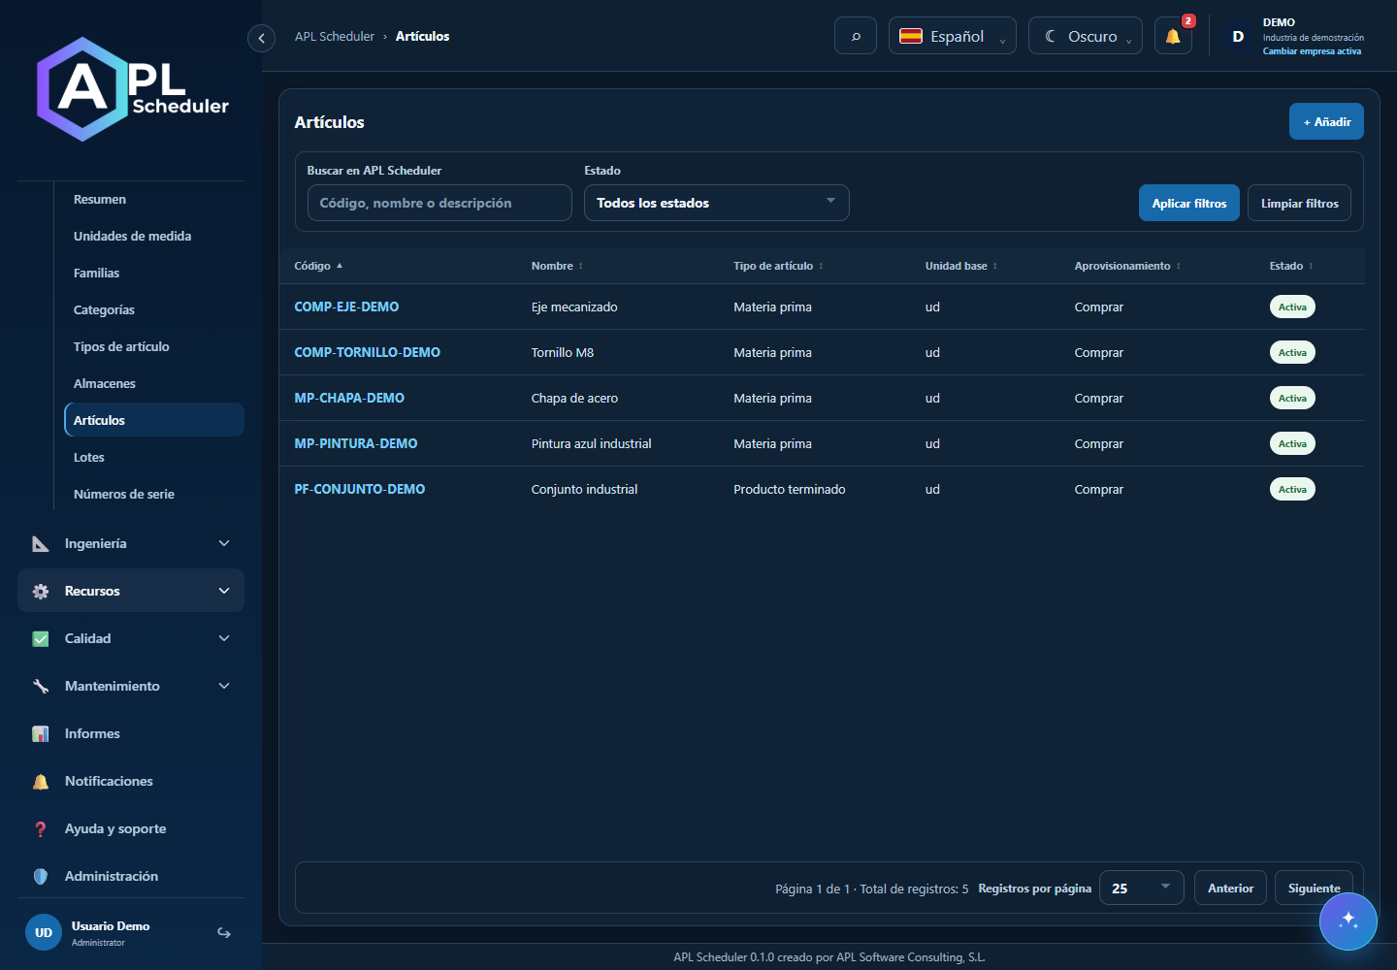
Task: Open the Oscuro theme dropdown
Action: tap(1086, 36)
